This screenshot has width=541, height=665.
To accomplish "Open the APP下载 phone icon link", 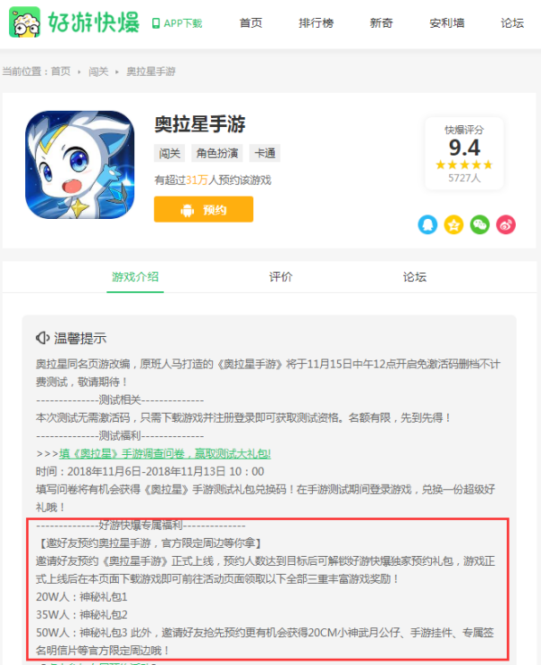I will point(177,23).
